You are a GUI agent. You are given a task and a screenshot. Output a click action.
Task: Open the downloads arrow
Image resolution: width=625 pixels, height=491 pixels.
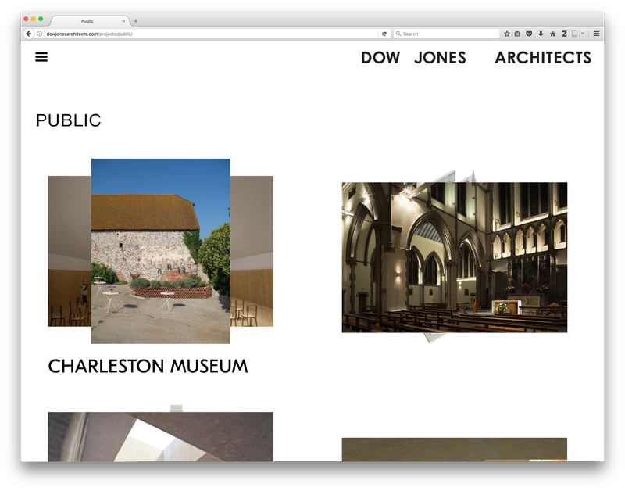coord(541,34)
